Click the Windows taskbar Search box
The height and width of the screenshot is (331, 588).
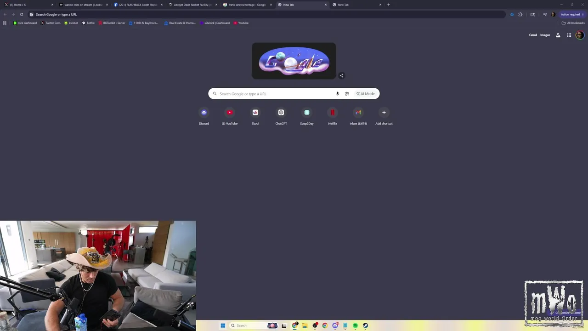(x=254, y=325)
